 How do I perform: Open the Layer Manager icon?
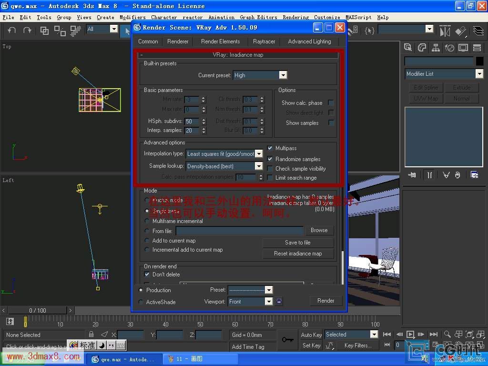(x=478, y=31)
